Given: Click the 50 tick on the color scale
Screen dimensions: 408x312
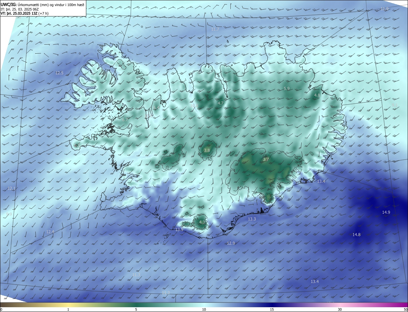Looking at the screenshot, I should coord(405,309).
